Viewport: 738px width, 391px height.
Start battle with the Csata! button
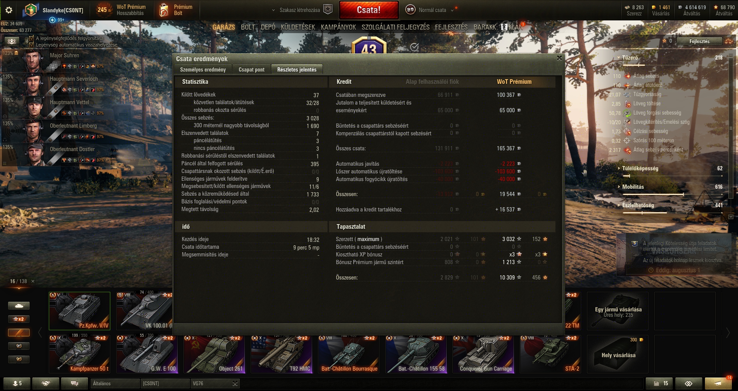369,10
